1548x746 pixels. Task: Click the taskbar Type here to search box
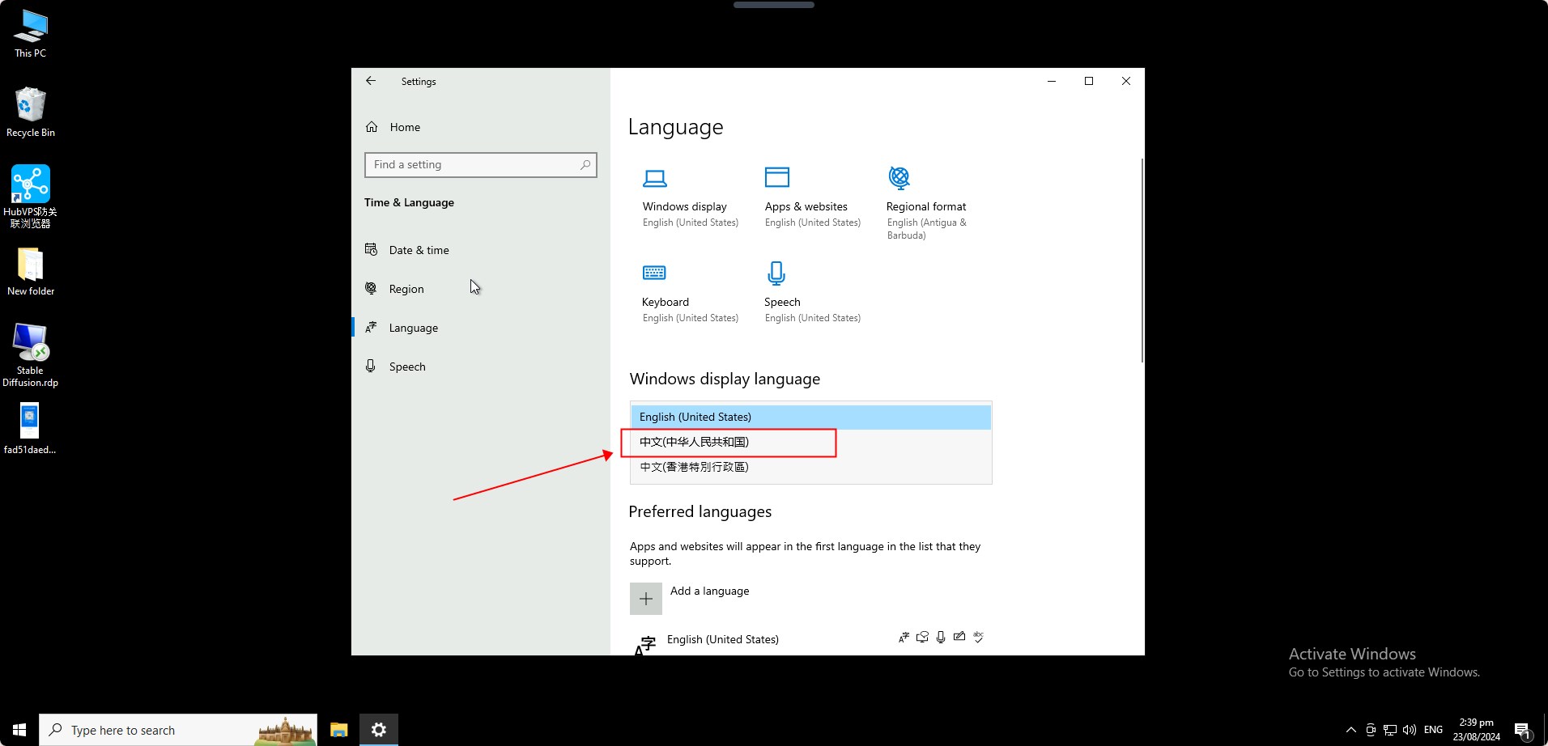178,730
